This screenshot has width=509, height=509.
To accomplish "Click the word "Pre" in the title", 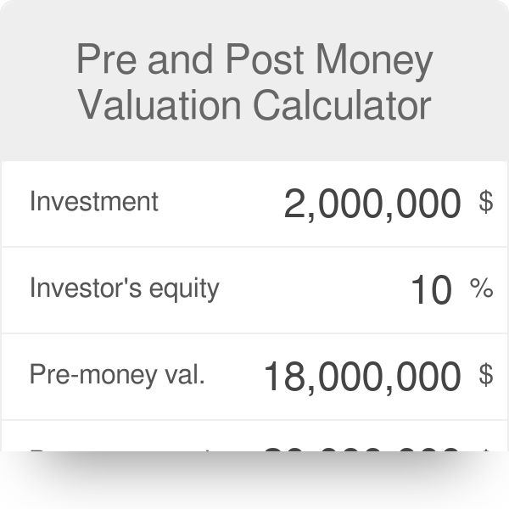I will pos(103,61).
